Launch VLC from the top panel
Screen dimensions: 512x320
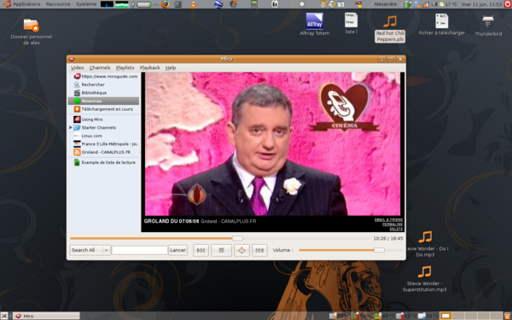194,4
